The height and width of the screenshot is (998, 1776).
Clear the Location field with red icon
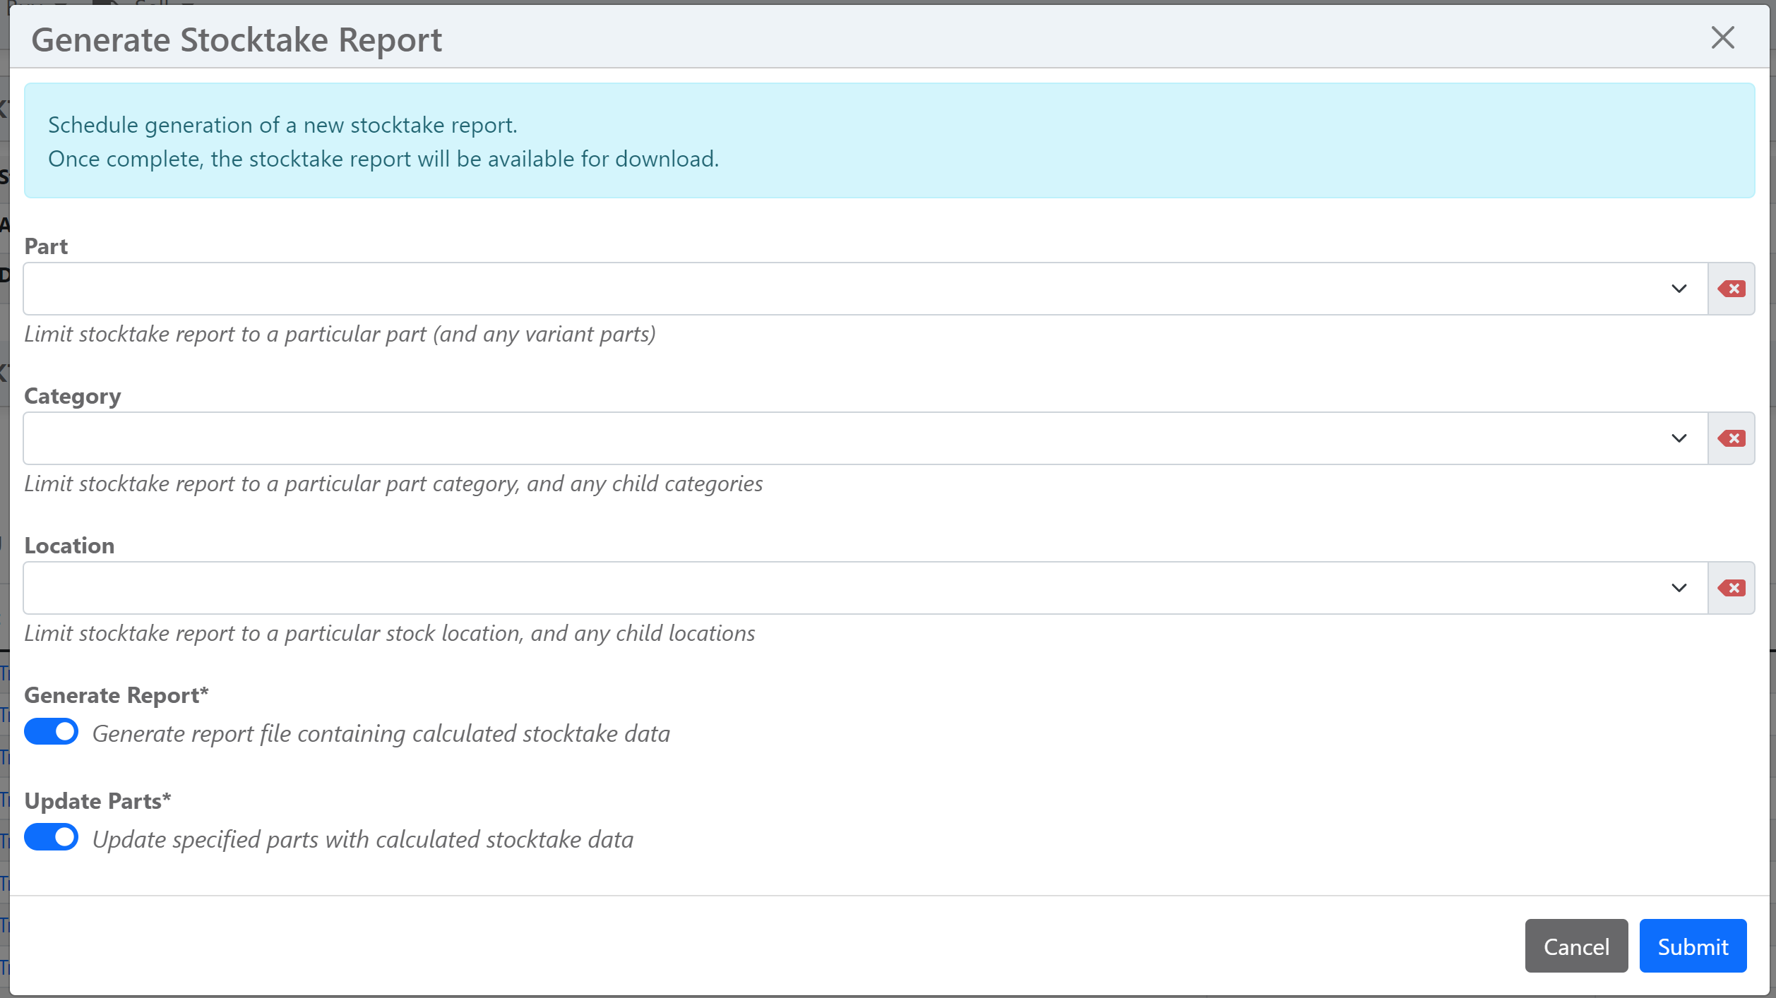(1731, 588)
